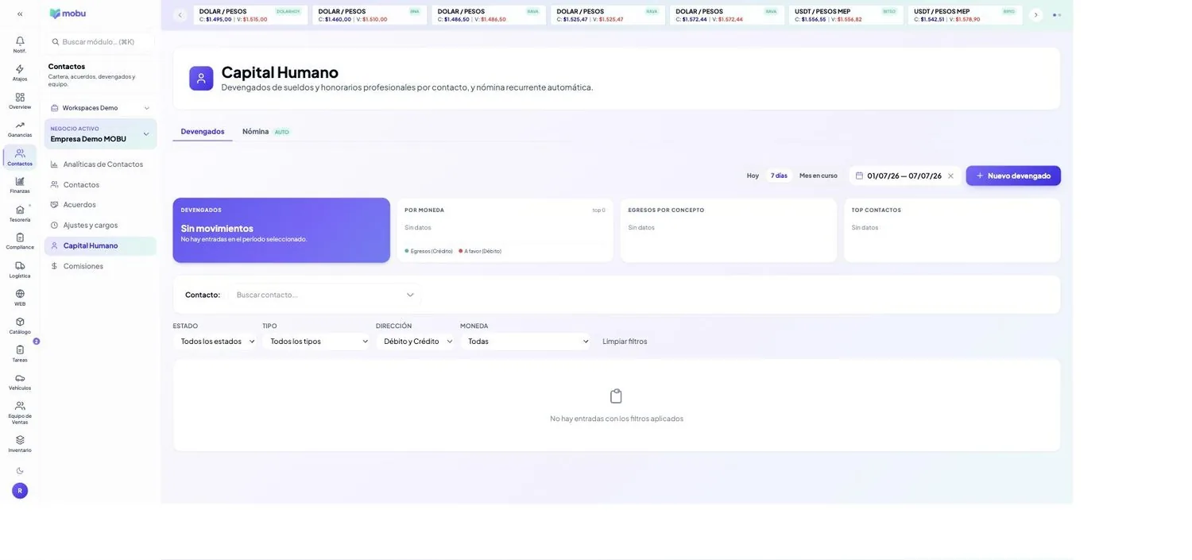Open Vehículos car icon

point(20,382)
